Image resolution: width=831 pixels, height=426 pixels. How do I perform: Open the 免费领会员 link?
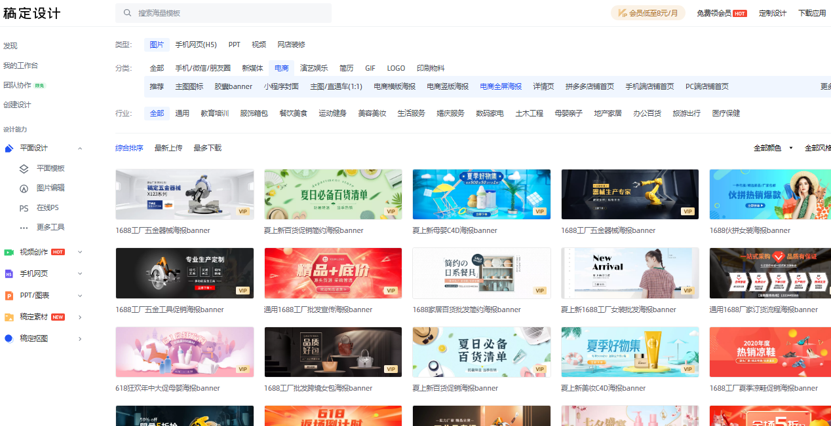pyautogui.click(x=714, y=13)
